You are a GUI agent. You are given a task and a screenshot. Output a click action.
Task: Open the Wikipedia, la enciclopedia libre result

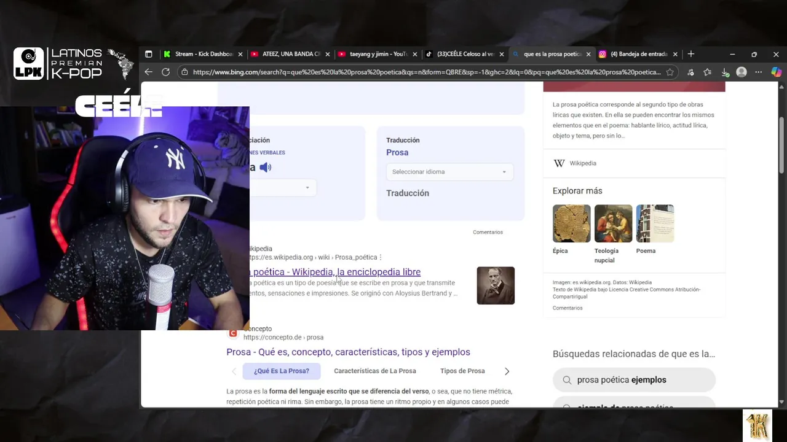pos(335,272)
